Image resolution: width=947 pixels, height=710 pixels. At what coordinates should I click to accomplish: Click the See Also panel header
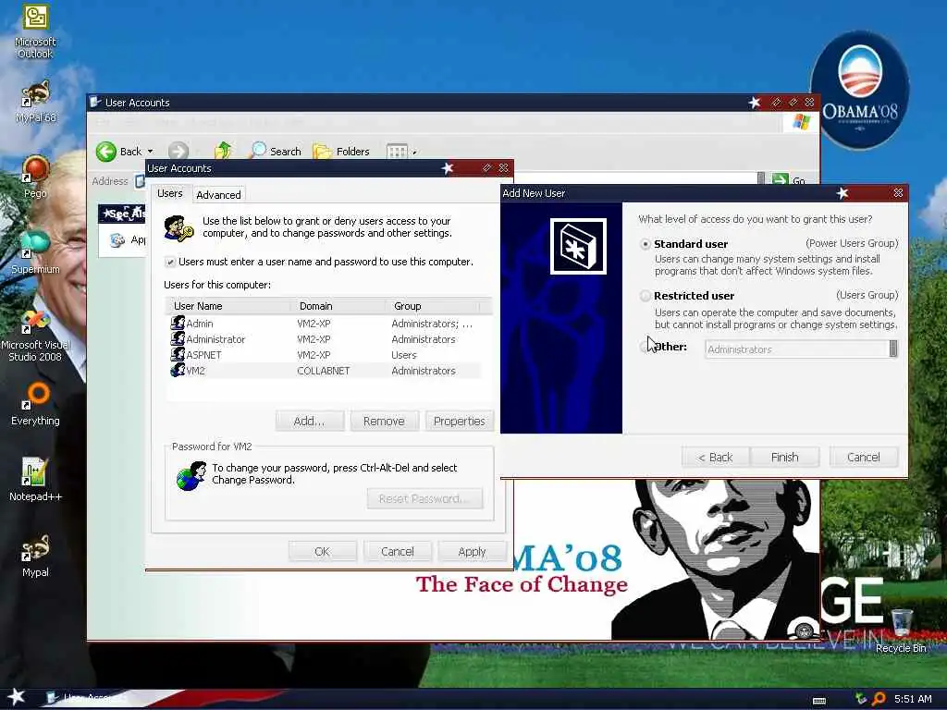click(123, 214)
